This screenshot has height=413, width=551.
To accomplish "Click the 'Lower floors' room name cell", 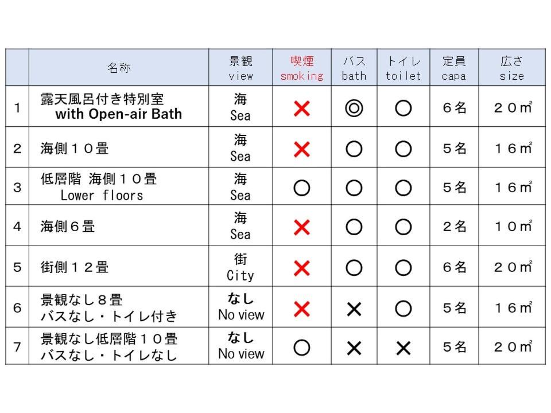I will [x=102, y=195].
